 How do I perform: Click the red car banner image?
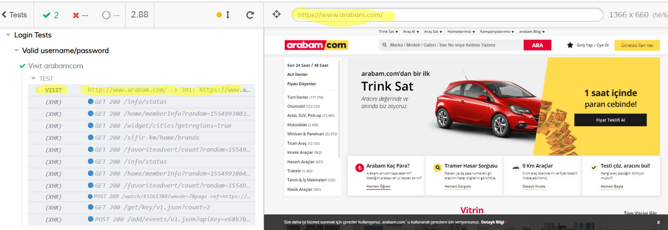(x=489, y=105)
